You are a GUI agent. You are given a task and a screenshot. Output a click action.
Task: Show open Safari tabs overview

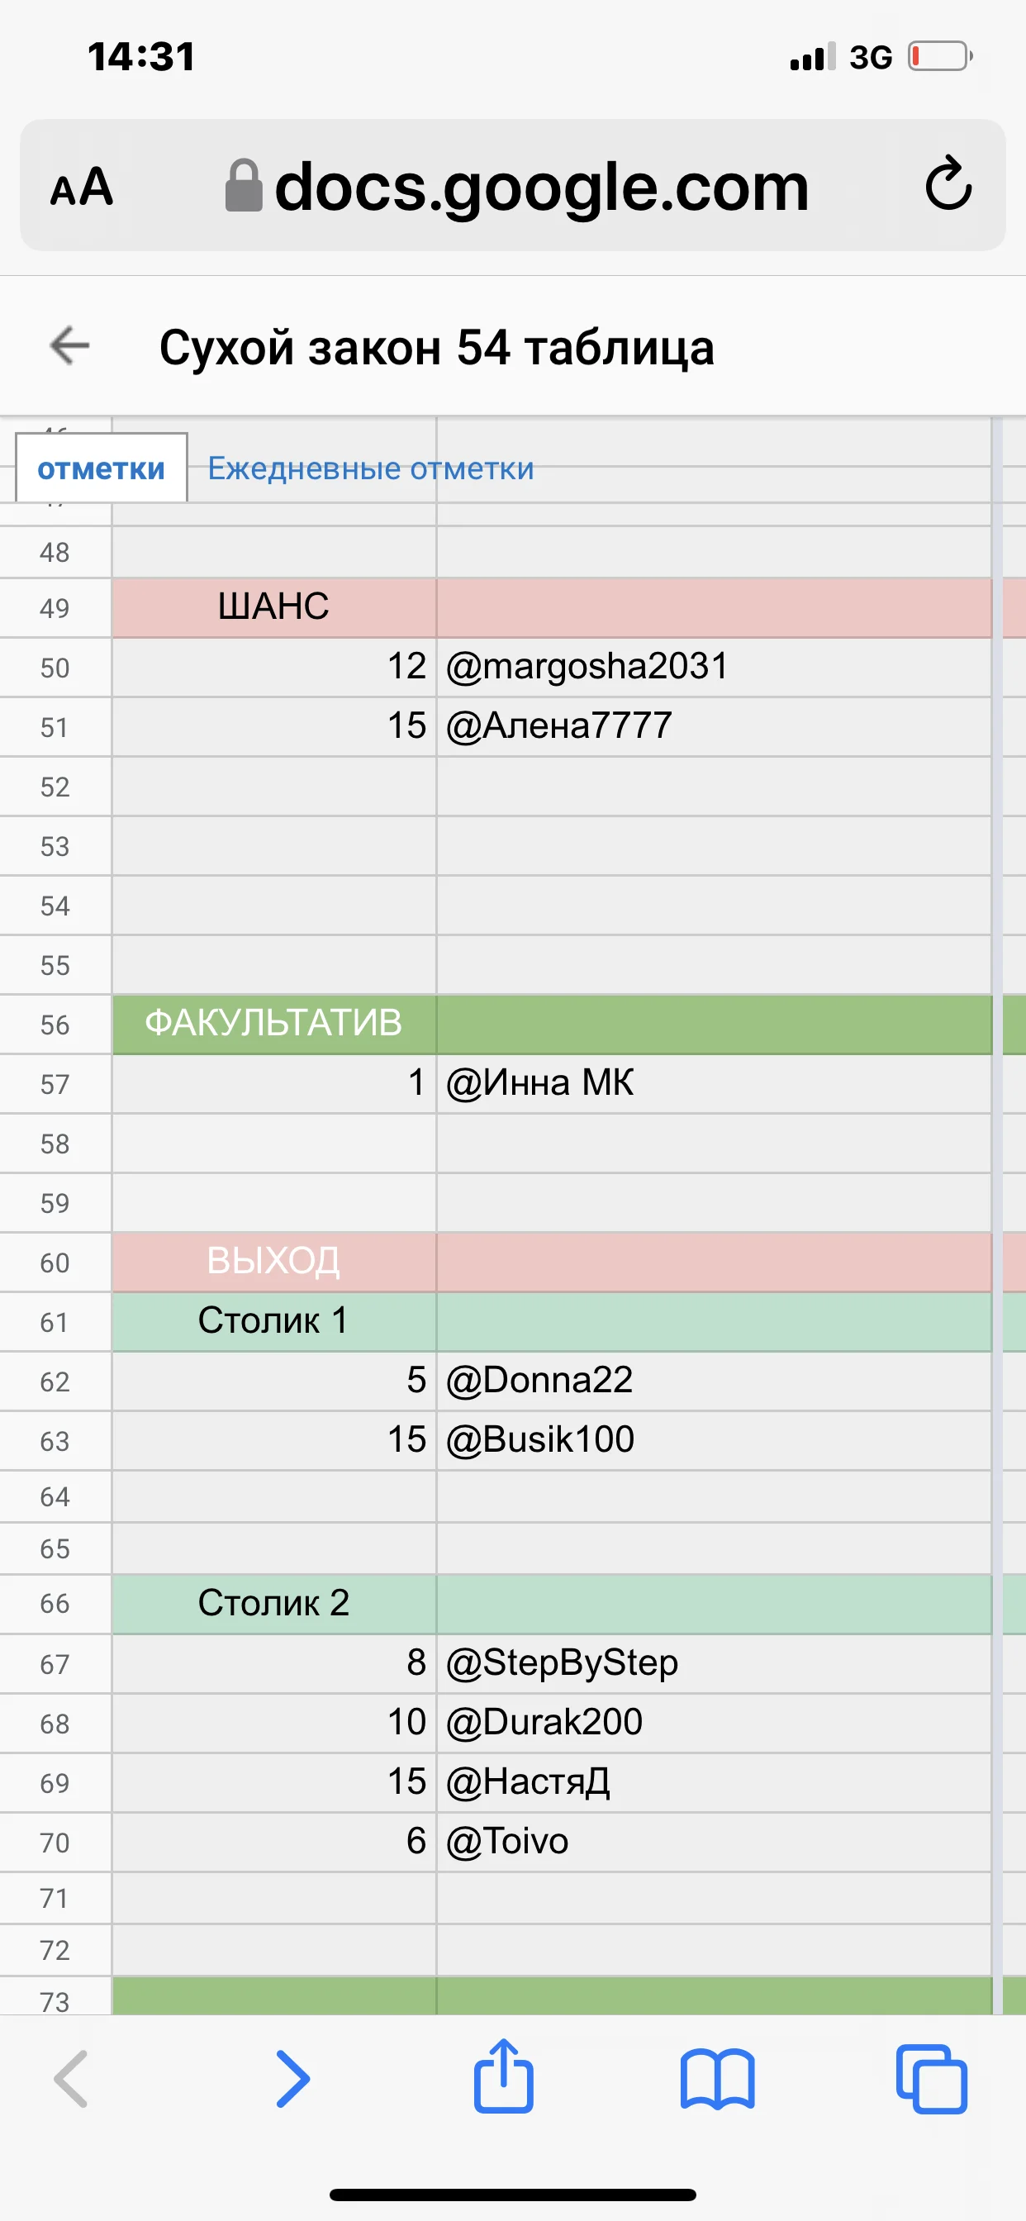click(x=931, y=2079)
